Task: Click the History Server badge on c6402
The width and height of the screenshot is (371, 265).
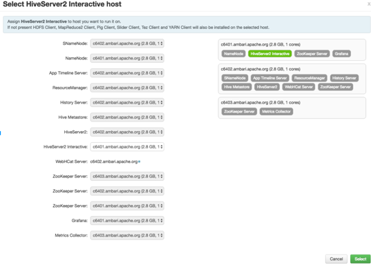Action: point(344,78)
